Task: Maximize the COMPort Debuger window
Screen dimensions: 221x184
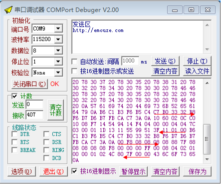Action: point(191,10)
